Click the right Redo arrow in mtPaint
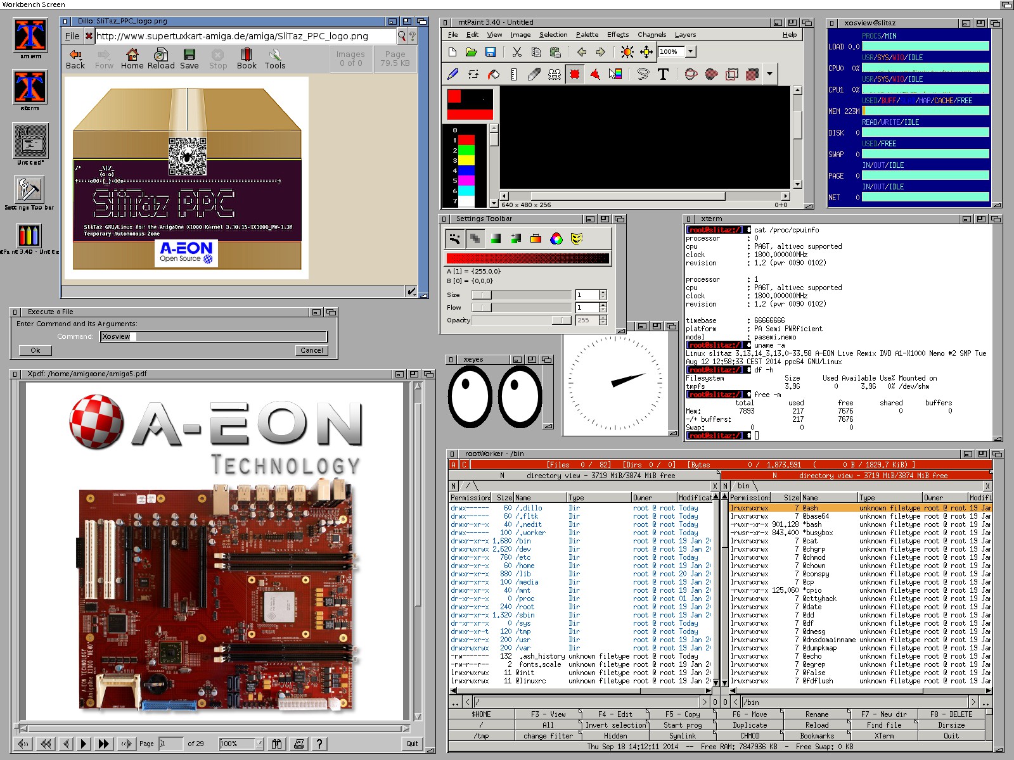Screen dimensions: 1014x760 (x=600, y=52)
